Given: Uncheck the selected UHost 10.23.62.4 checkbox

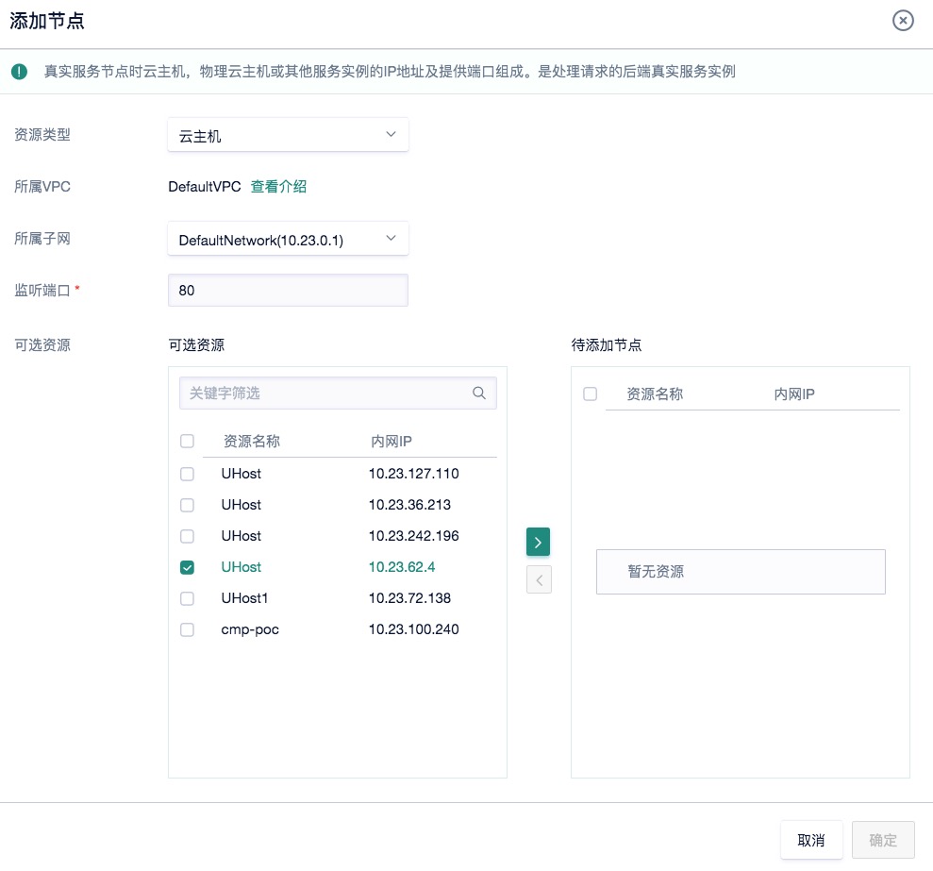Looking at the screenshot, I should (187, 567).
